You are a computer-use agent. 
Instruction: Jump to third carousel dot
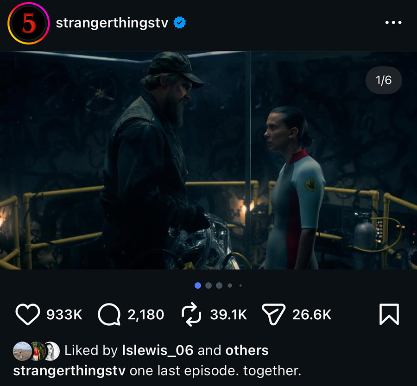click(219, 285)
